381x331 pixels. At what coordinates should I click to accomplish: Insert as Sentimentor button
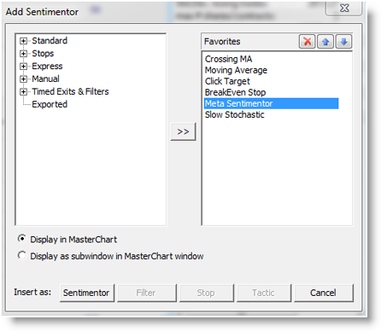pos(87,293)
